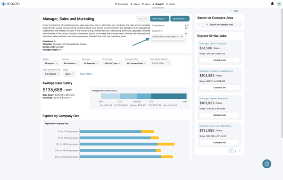Go to previous page of similar jobs

click(x=227, y=151)
